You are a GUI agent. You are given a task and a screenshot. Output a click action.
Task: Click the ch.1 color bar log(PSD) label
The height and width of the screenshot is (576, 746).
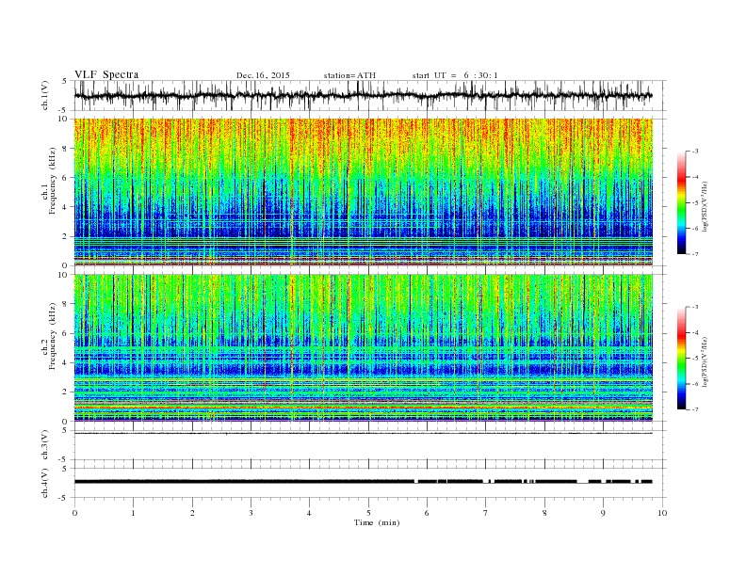tap(705, 207)
